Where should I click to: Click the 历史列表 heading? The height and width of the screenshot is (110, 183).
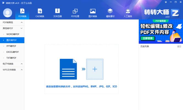(144, 46)
